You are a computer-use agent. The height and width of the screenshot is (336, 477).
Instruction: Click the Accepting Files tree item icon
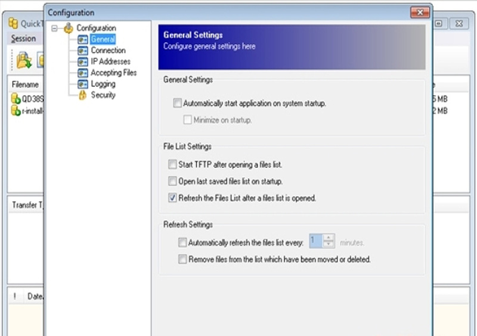83,73
